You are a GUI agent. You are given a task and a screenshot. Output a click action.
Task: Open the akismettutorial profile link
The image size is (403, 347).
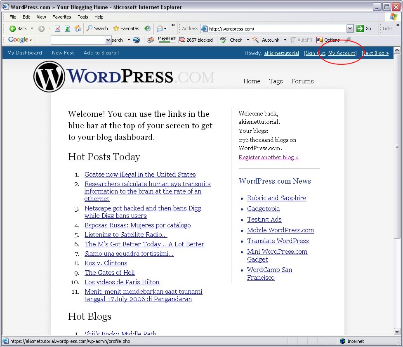click(x=281, y=53)
